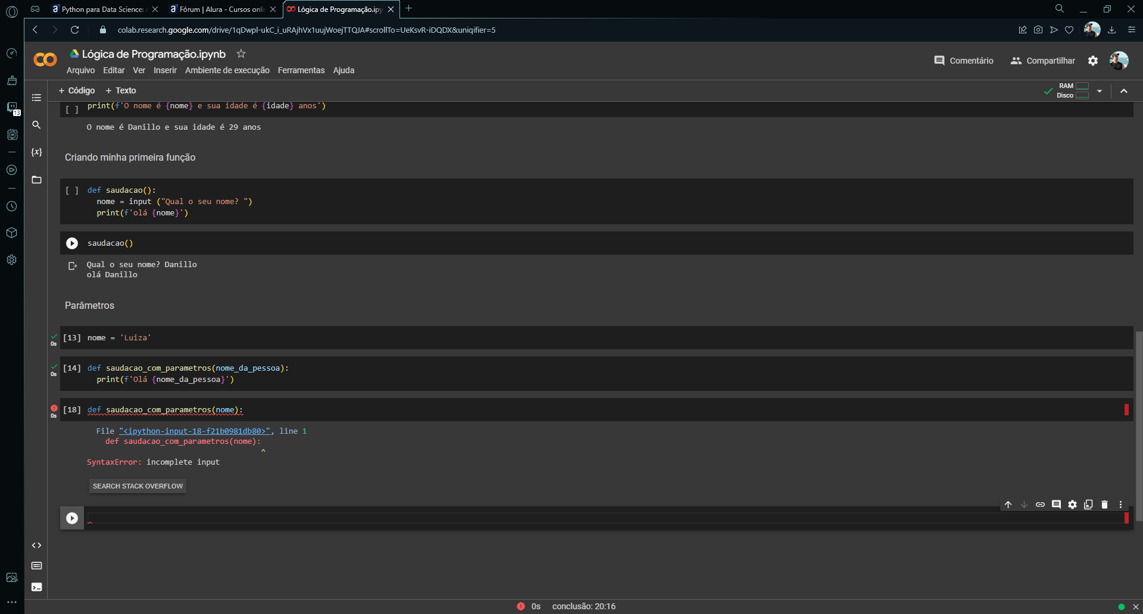Open Google account avatar in Colab

[1119, 60]
